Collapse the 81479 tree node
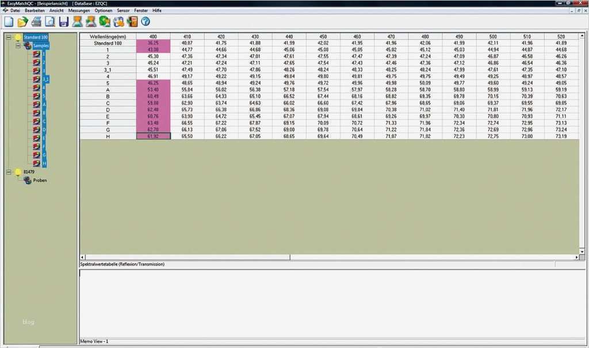This screenshot has width=589, height=348. pyautogui.click(x=9, y=172)
